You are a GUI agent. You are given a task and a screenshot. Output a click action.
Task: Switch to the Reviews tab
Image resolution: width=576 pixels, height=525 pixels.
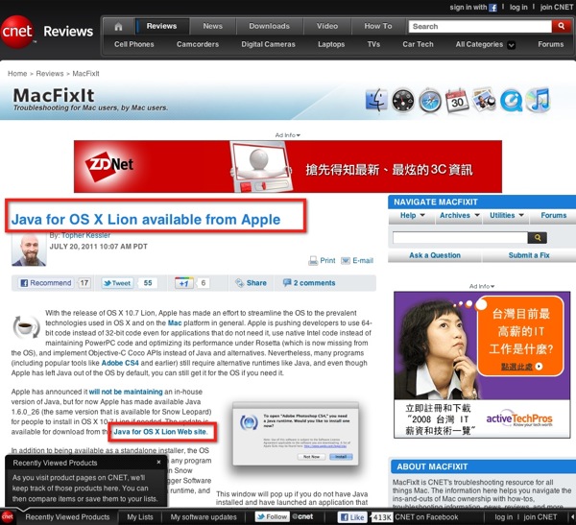(161, 26)
